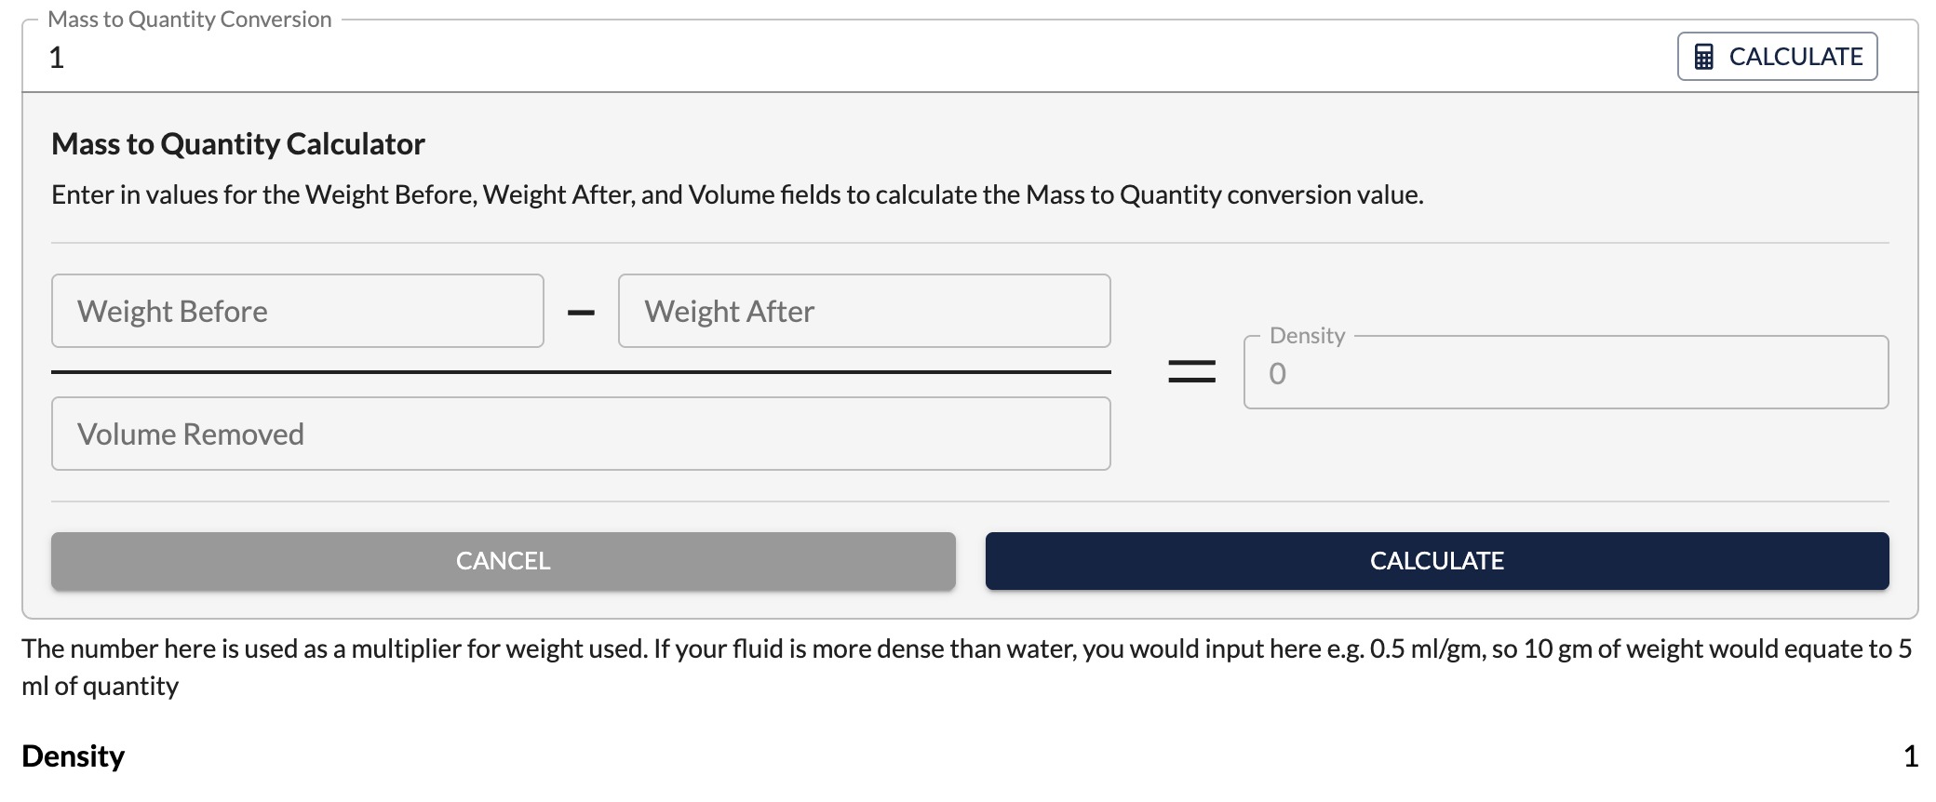Click the calculator icon beside top CALCULATE

1703,57
